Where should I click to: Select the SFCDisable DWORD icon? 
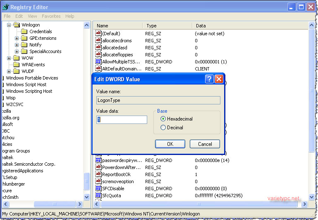[98, 189]
